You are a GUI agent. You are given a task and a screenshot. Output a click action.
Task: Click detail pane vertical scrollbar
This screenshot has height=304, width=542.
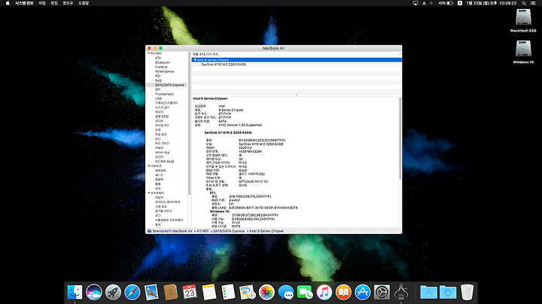[400, 138]
